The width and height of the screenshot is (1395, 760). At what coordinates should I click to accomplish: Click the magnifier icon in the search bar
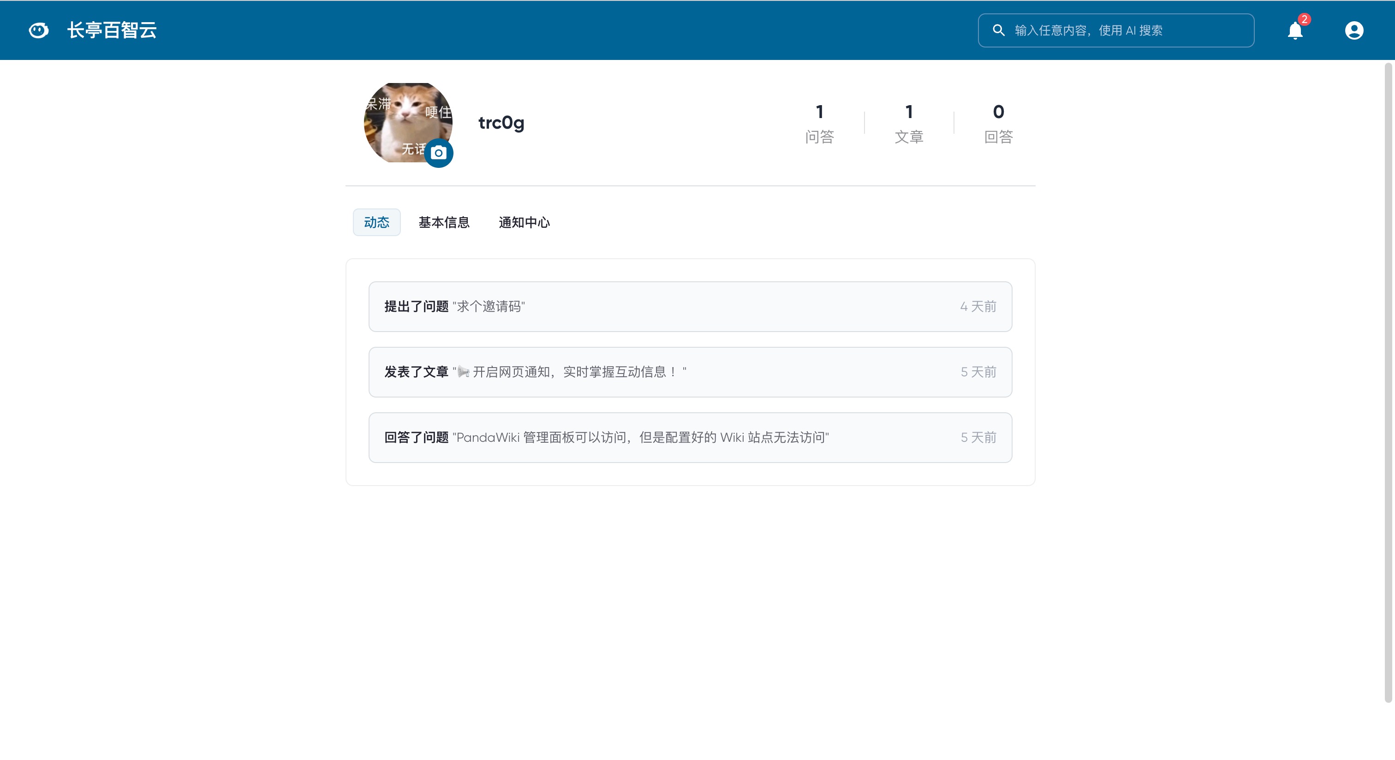[999, 30]
